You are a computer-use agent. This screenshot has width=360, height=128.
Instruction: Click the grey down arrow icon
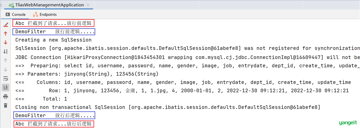[x=6, y=69]
